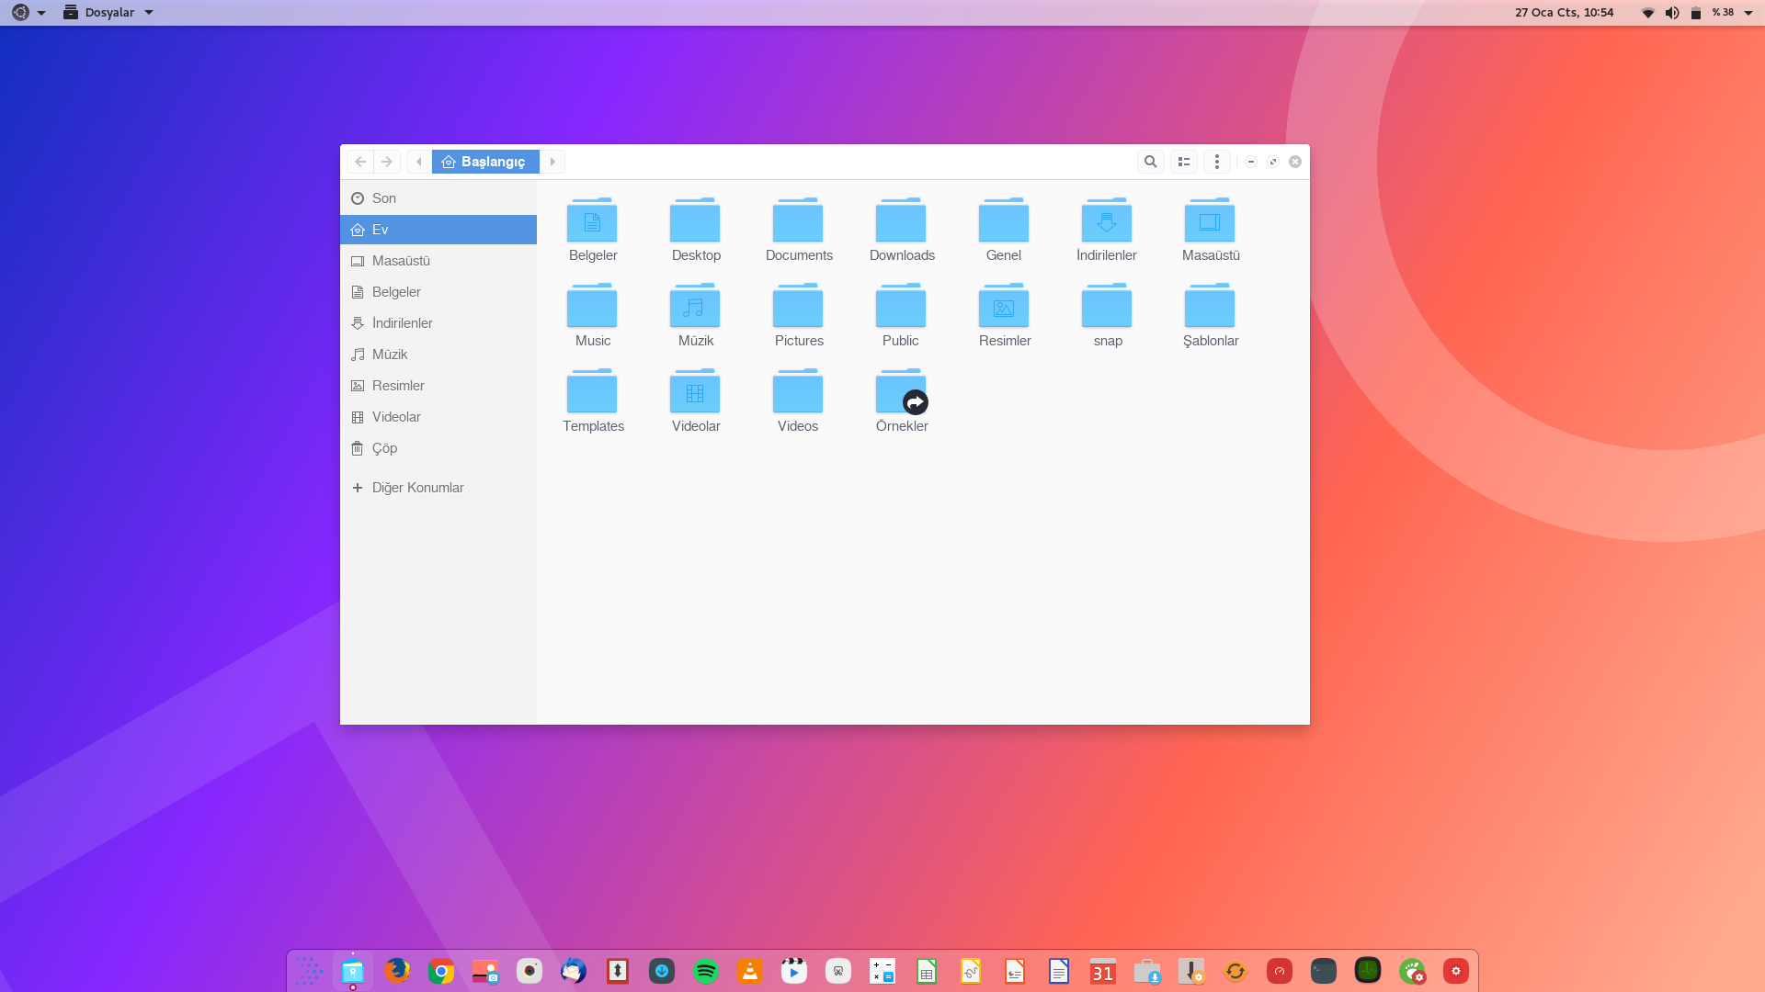Open the Activities logo dropdown at top left
Screen dimensions: 1765x992
28,12
